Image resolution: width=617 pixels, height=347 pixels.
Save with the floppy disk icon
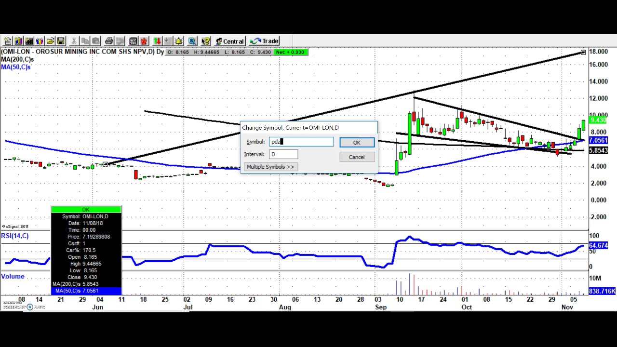click(x=61, y=41)
